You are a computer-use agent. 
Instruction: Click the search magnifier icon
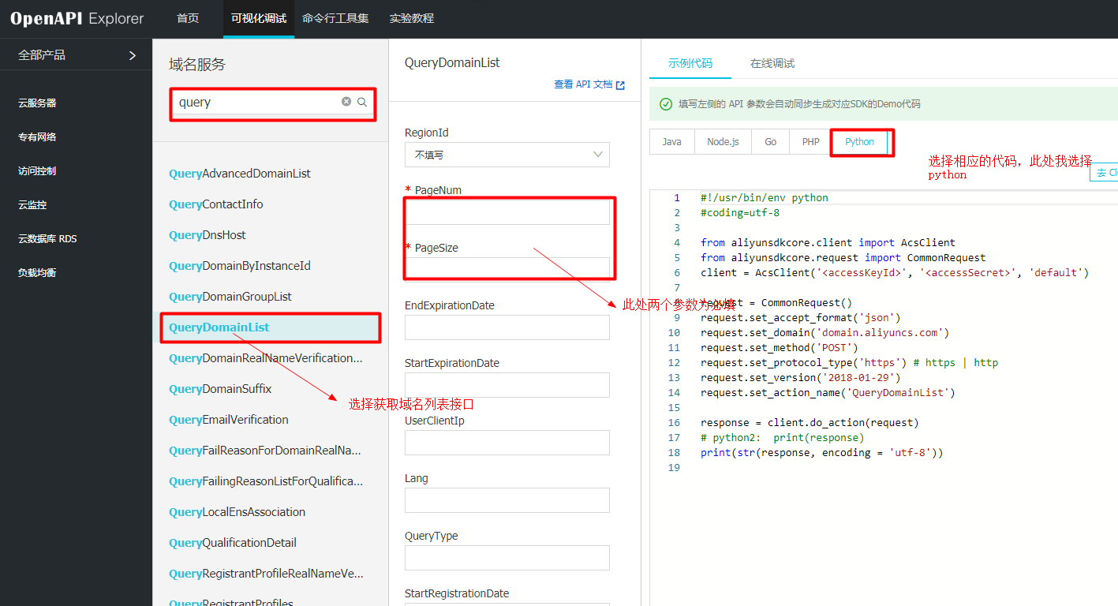point(362,101)
